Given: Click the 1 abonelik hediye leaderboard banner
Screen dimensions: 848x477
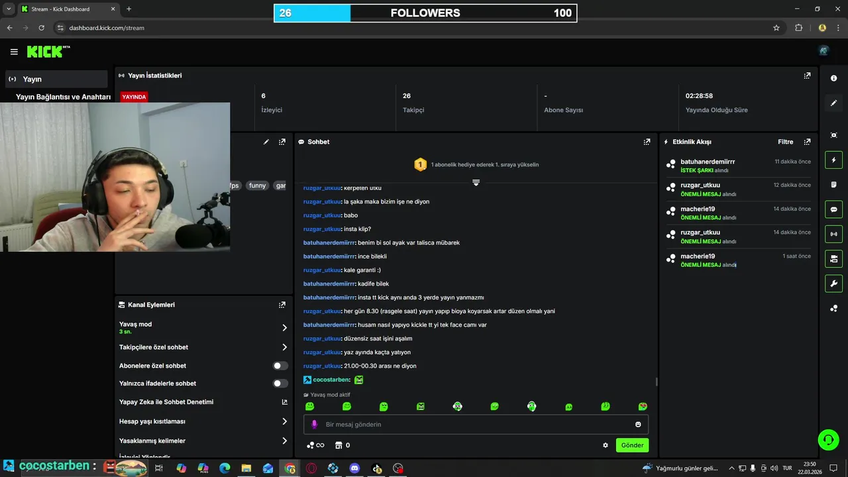Looking at the screenshot, I should click(476, 164).
